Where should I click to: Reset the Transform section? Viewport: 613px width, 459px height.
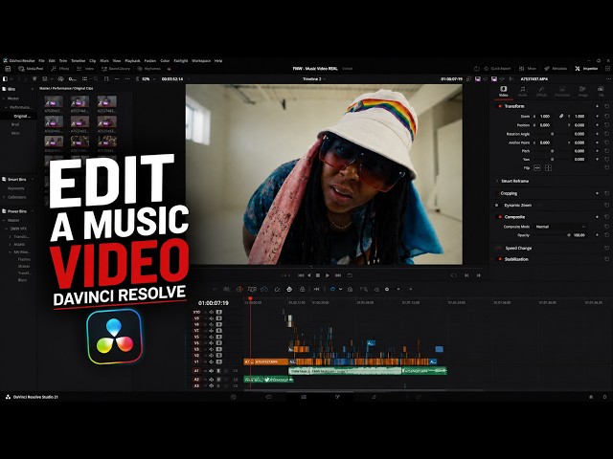click(606, 106)
